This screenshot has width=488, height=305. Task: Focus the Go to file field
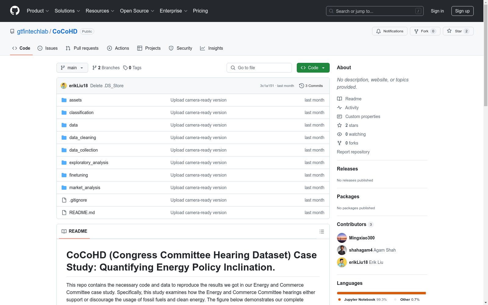point(259,68)
